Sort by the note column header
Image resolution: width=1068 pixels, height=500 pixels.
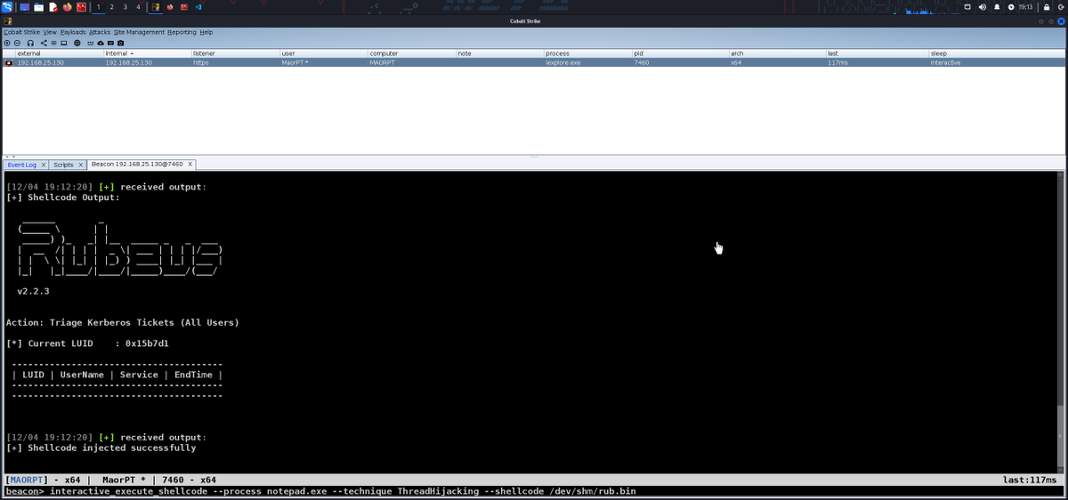[x=499, y=53]
